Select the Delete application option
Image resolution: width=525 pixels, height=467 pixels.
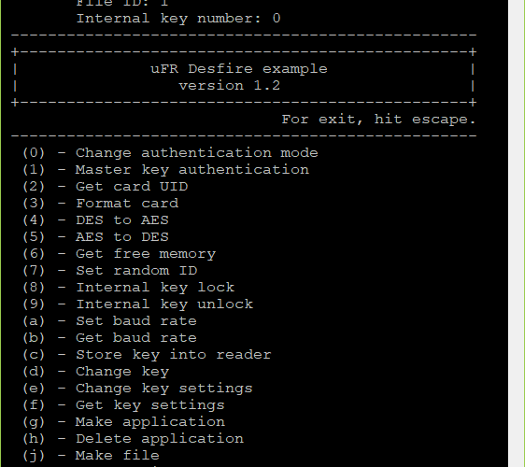point(133,439)
